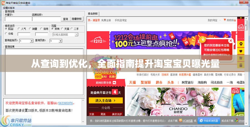Click the CHANDO 自然堂 product banner
250x127 pixels.
[x=179, y=102]
